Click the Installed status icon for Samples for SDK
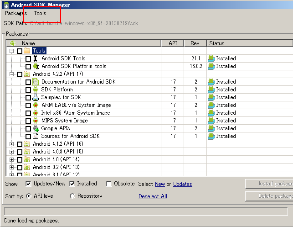Screen dimensions: 293x227 (x=211, y=97)
